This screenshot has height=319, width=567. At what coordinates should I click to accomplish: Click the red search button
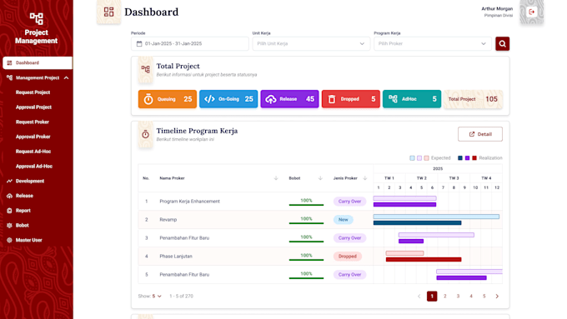point(502,43)
